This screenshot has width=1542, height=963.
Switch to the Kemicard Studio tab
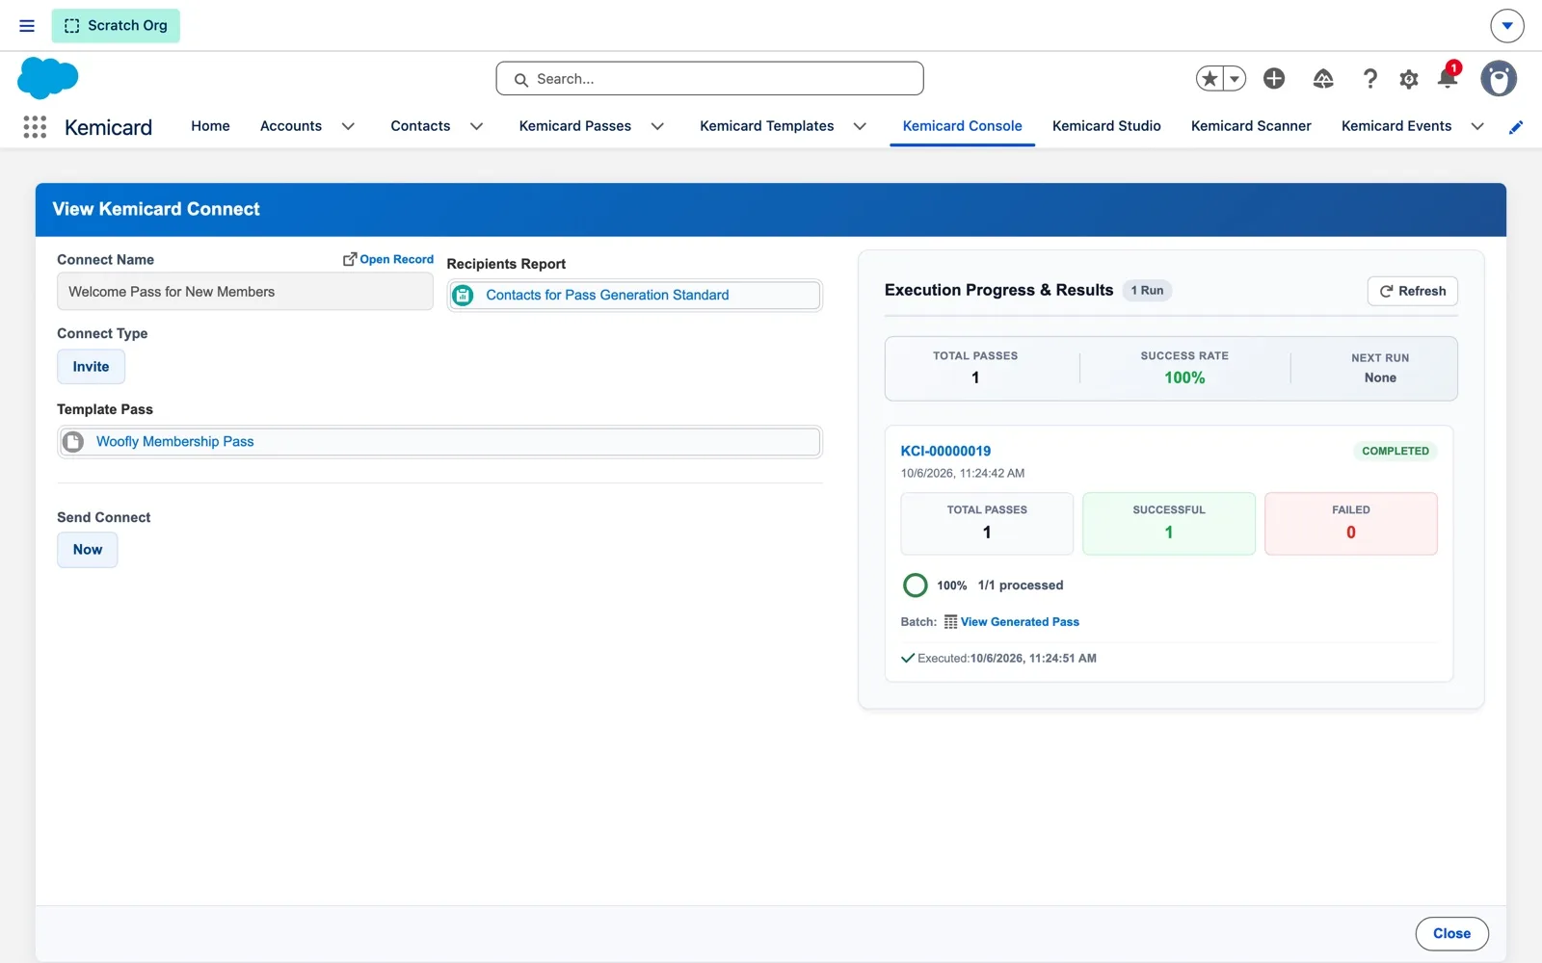click(1106, 126)
